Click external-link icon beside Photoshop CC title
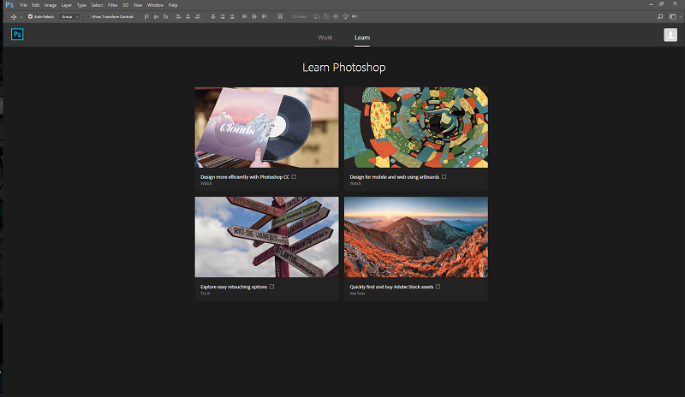 point(294,176)
